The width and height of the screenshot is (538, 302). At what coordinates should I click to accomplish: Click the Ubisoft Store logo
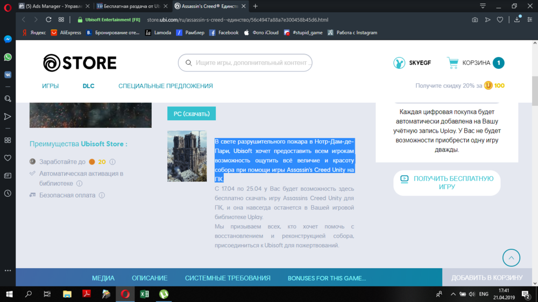[x=80, y=63]
